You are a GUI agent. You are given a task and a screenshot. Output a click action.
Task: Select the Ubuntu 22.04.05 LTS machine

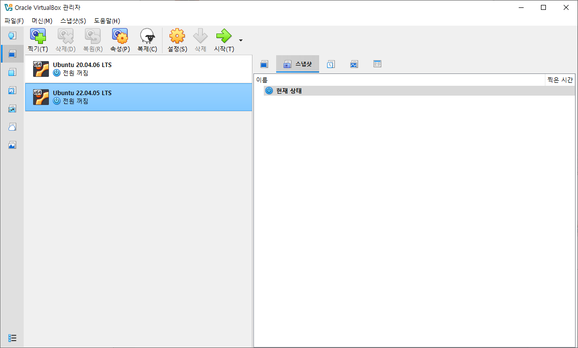pyautogui.click(x=139, y=97)
